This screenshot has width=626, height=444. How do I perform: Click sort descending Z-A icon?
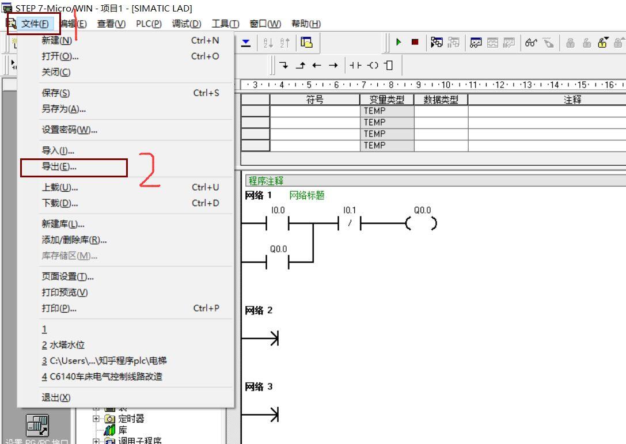click(x=284, y=42)
